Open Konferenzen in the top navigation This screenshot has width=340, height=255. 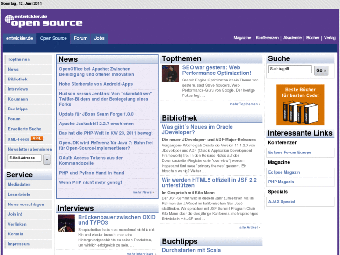(x=267, y=38)
